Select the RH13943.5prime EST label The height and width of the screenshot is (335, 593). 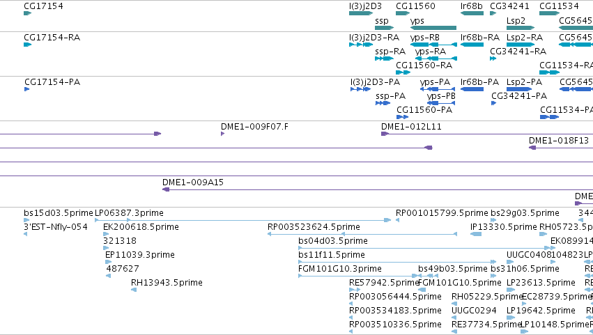(167, 283)
